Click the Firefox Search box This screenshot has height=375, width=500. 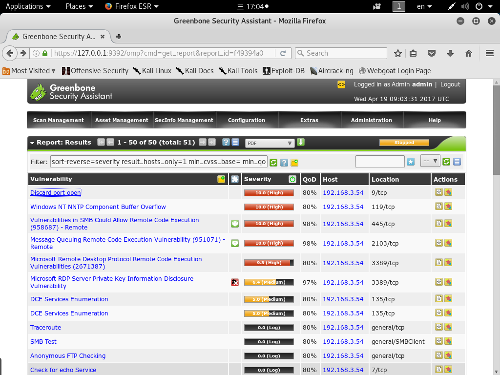click(341, 53)
